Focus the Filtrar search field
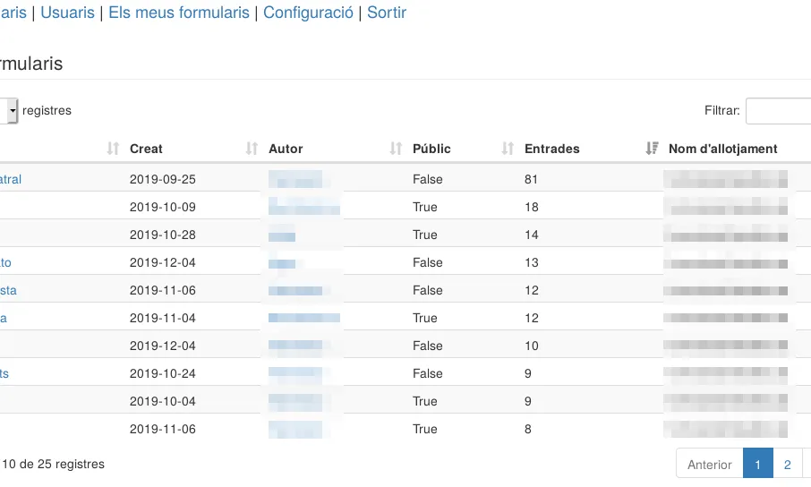811x487 pixels. [x=778, y=110]
